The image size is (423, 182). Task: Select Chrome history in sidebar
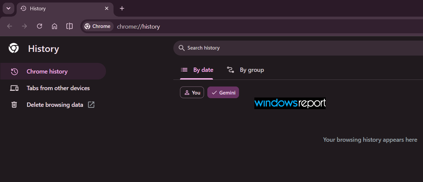coord(53,71)
